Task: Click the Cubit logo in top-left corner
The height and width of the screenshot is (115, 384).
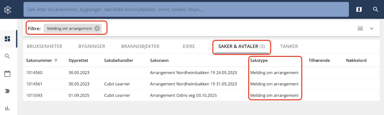Action: coord(8,10)
